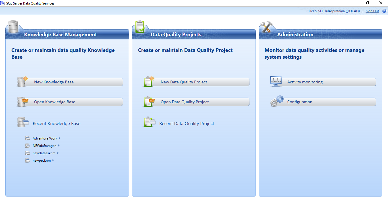The image size is (388, 209).
Task: Open help via the question mark icon
Action: (x=384, y=11)
